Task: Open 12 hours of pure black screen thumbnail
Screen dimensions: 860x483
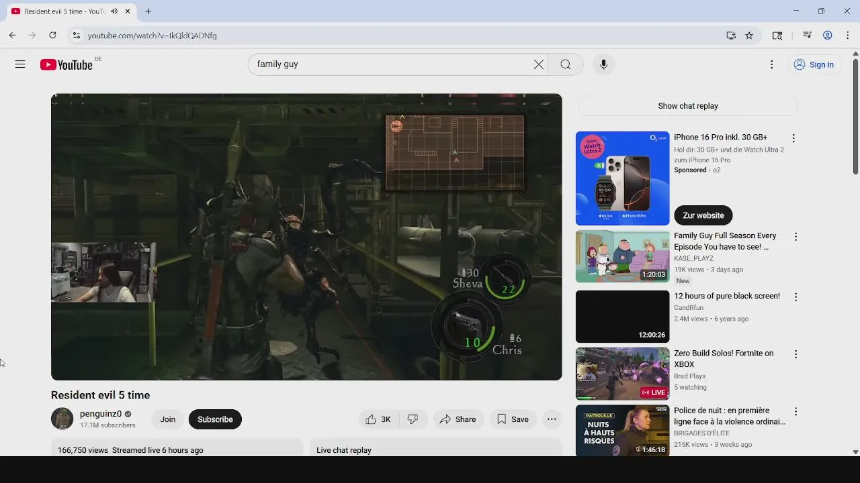Action: [x=622, y=317]
